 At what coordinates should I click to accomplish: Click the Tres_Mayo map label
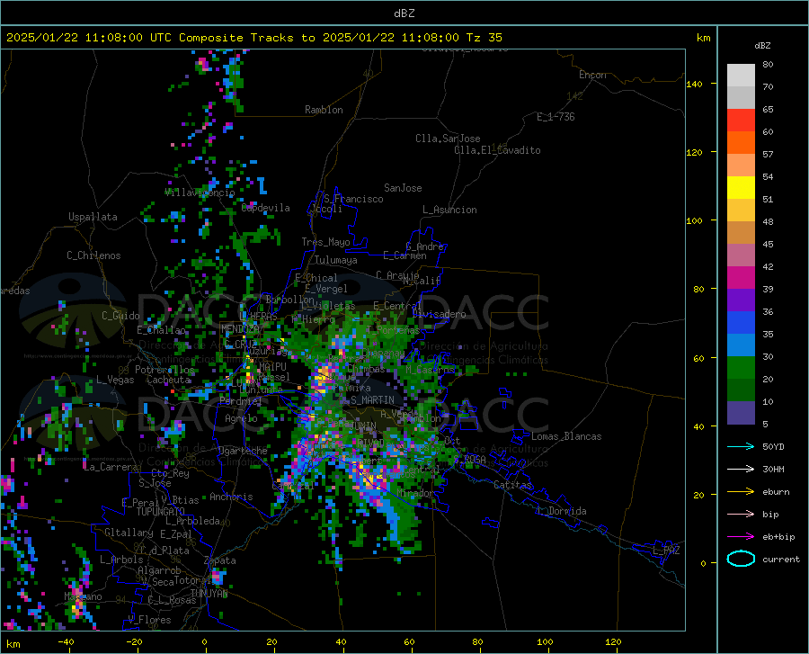click(325, 242)
